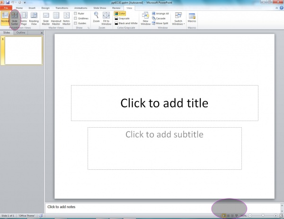Start Slide Show from status bar icon
The width and height of the screenshot is (284, 219).
point(236,216)
